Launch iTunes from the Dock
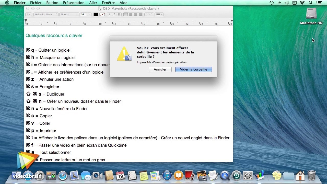This screenshot has height=184, width=327. click(167, 176)
